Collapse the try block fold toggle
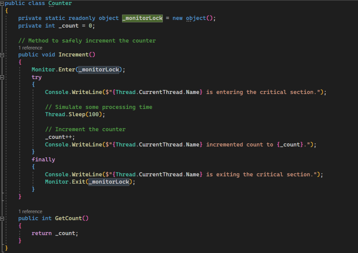 [x=2, y=77]
